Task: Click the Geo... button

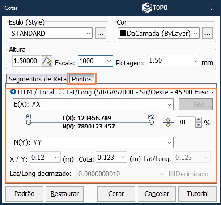Action: pyautogui.click(x=196, y=104)
